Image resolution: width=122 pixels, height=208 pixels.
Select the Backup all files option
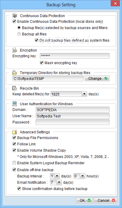coord(19,34)
